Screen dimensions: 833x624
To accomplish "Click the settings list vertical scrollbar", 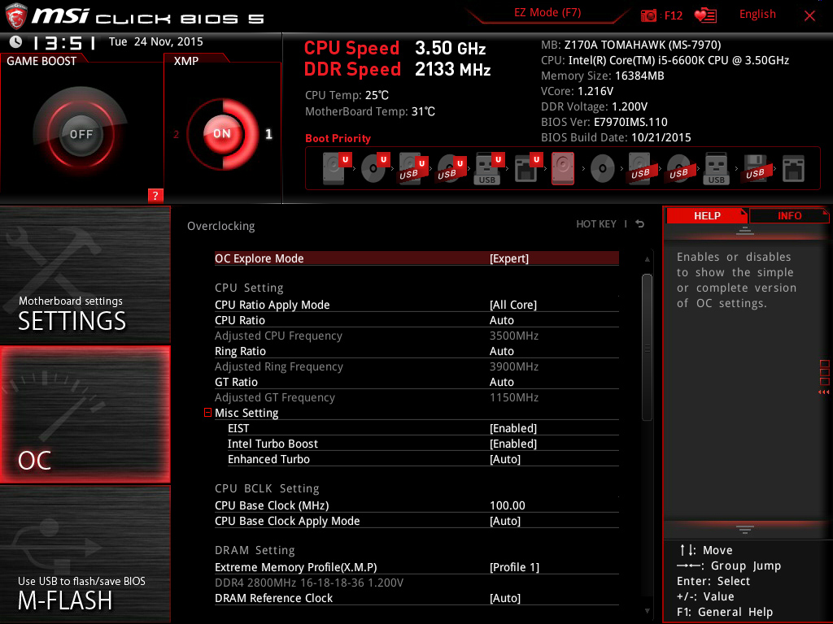I will point(647,347).
